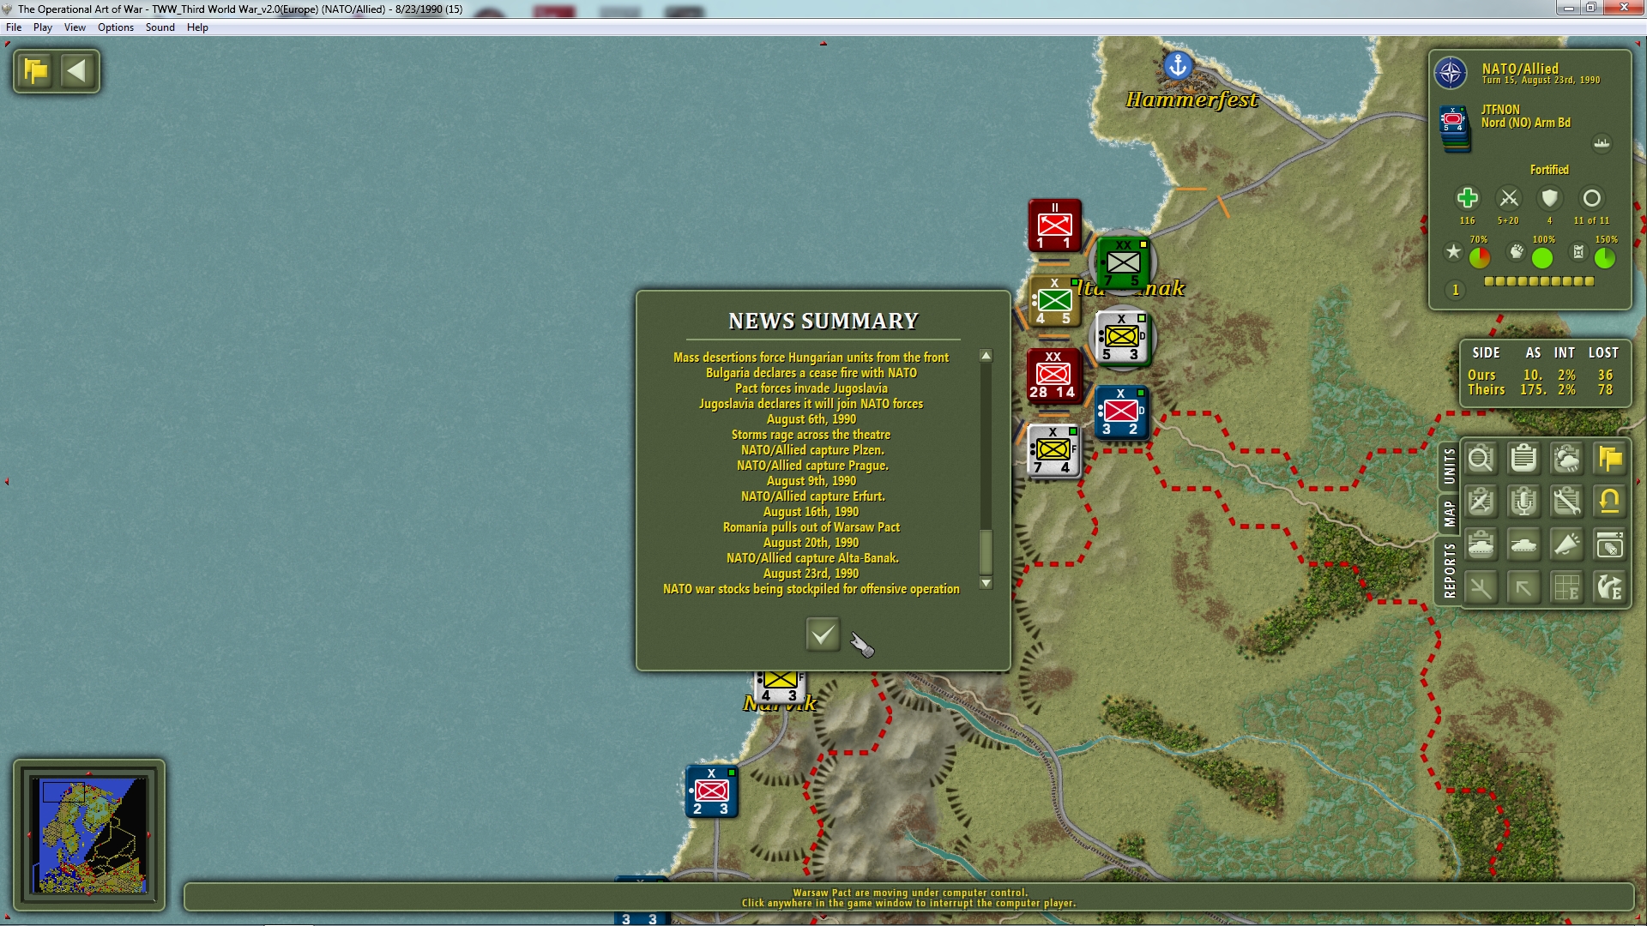The height and width of the screenshot is (926, 1647).
Task: Click the left-pointing triangle button
Action: (x=77, y=70)
